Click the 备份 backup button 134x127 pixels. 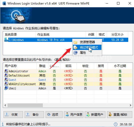coord(34,114)
